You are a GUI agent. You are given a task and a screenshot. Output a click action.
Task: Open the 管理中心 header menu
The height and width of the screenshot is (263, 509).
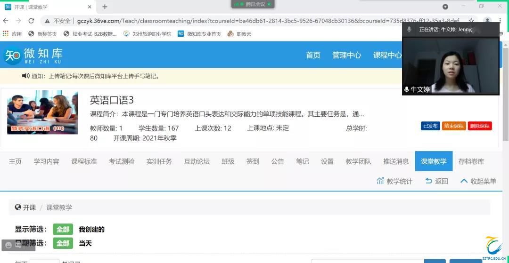pyautogui.click(x=346, y=55)
